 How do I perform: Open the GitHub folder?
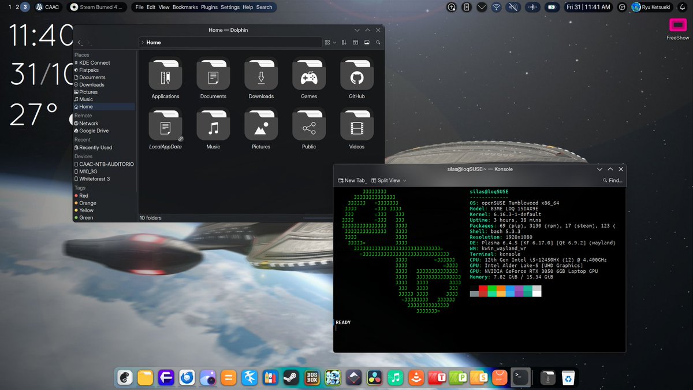357,78
